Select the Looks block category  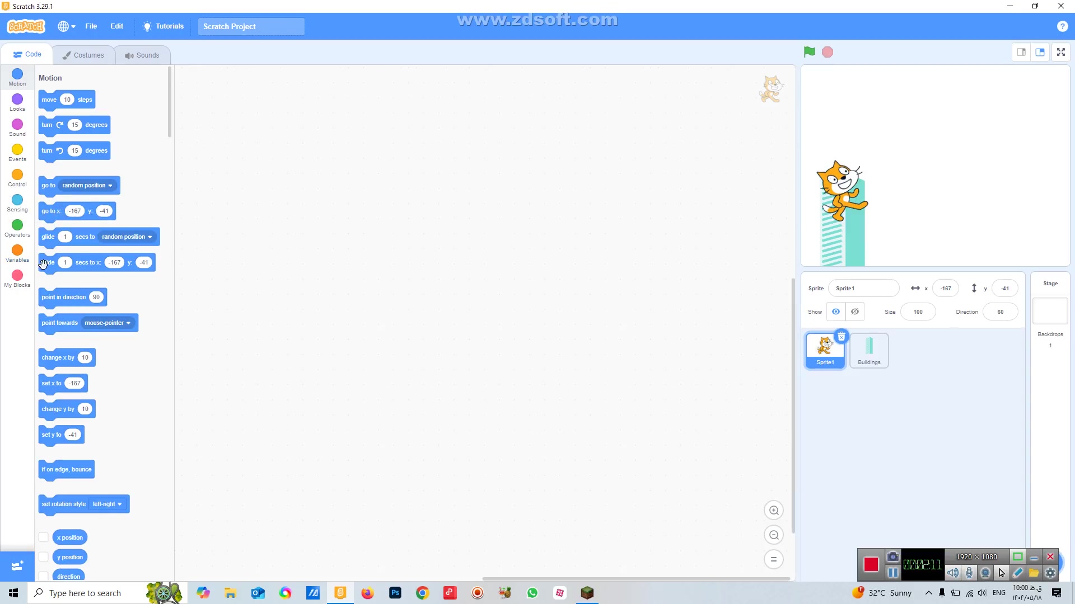[x=17, y=100]
